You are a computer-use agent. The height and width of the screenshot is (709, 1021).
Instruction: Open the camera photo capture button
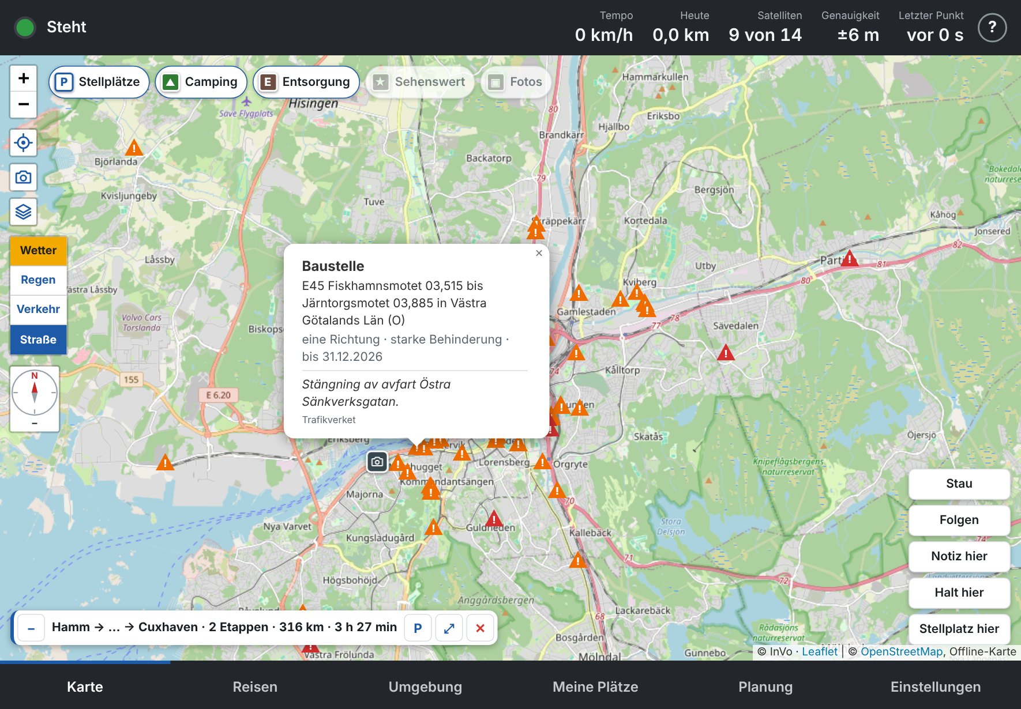[x=24, y=177]
